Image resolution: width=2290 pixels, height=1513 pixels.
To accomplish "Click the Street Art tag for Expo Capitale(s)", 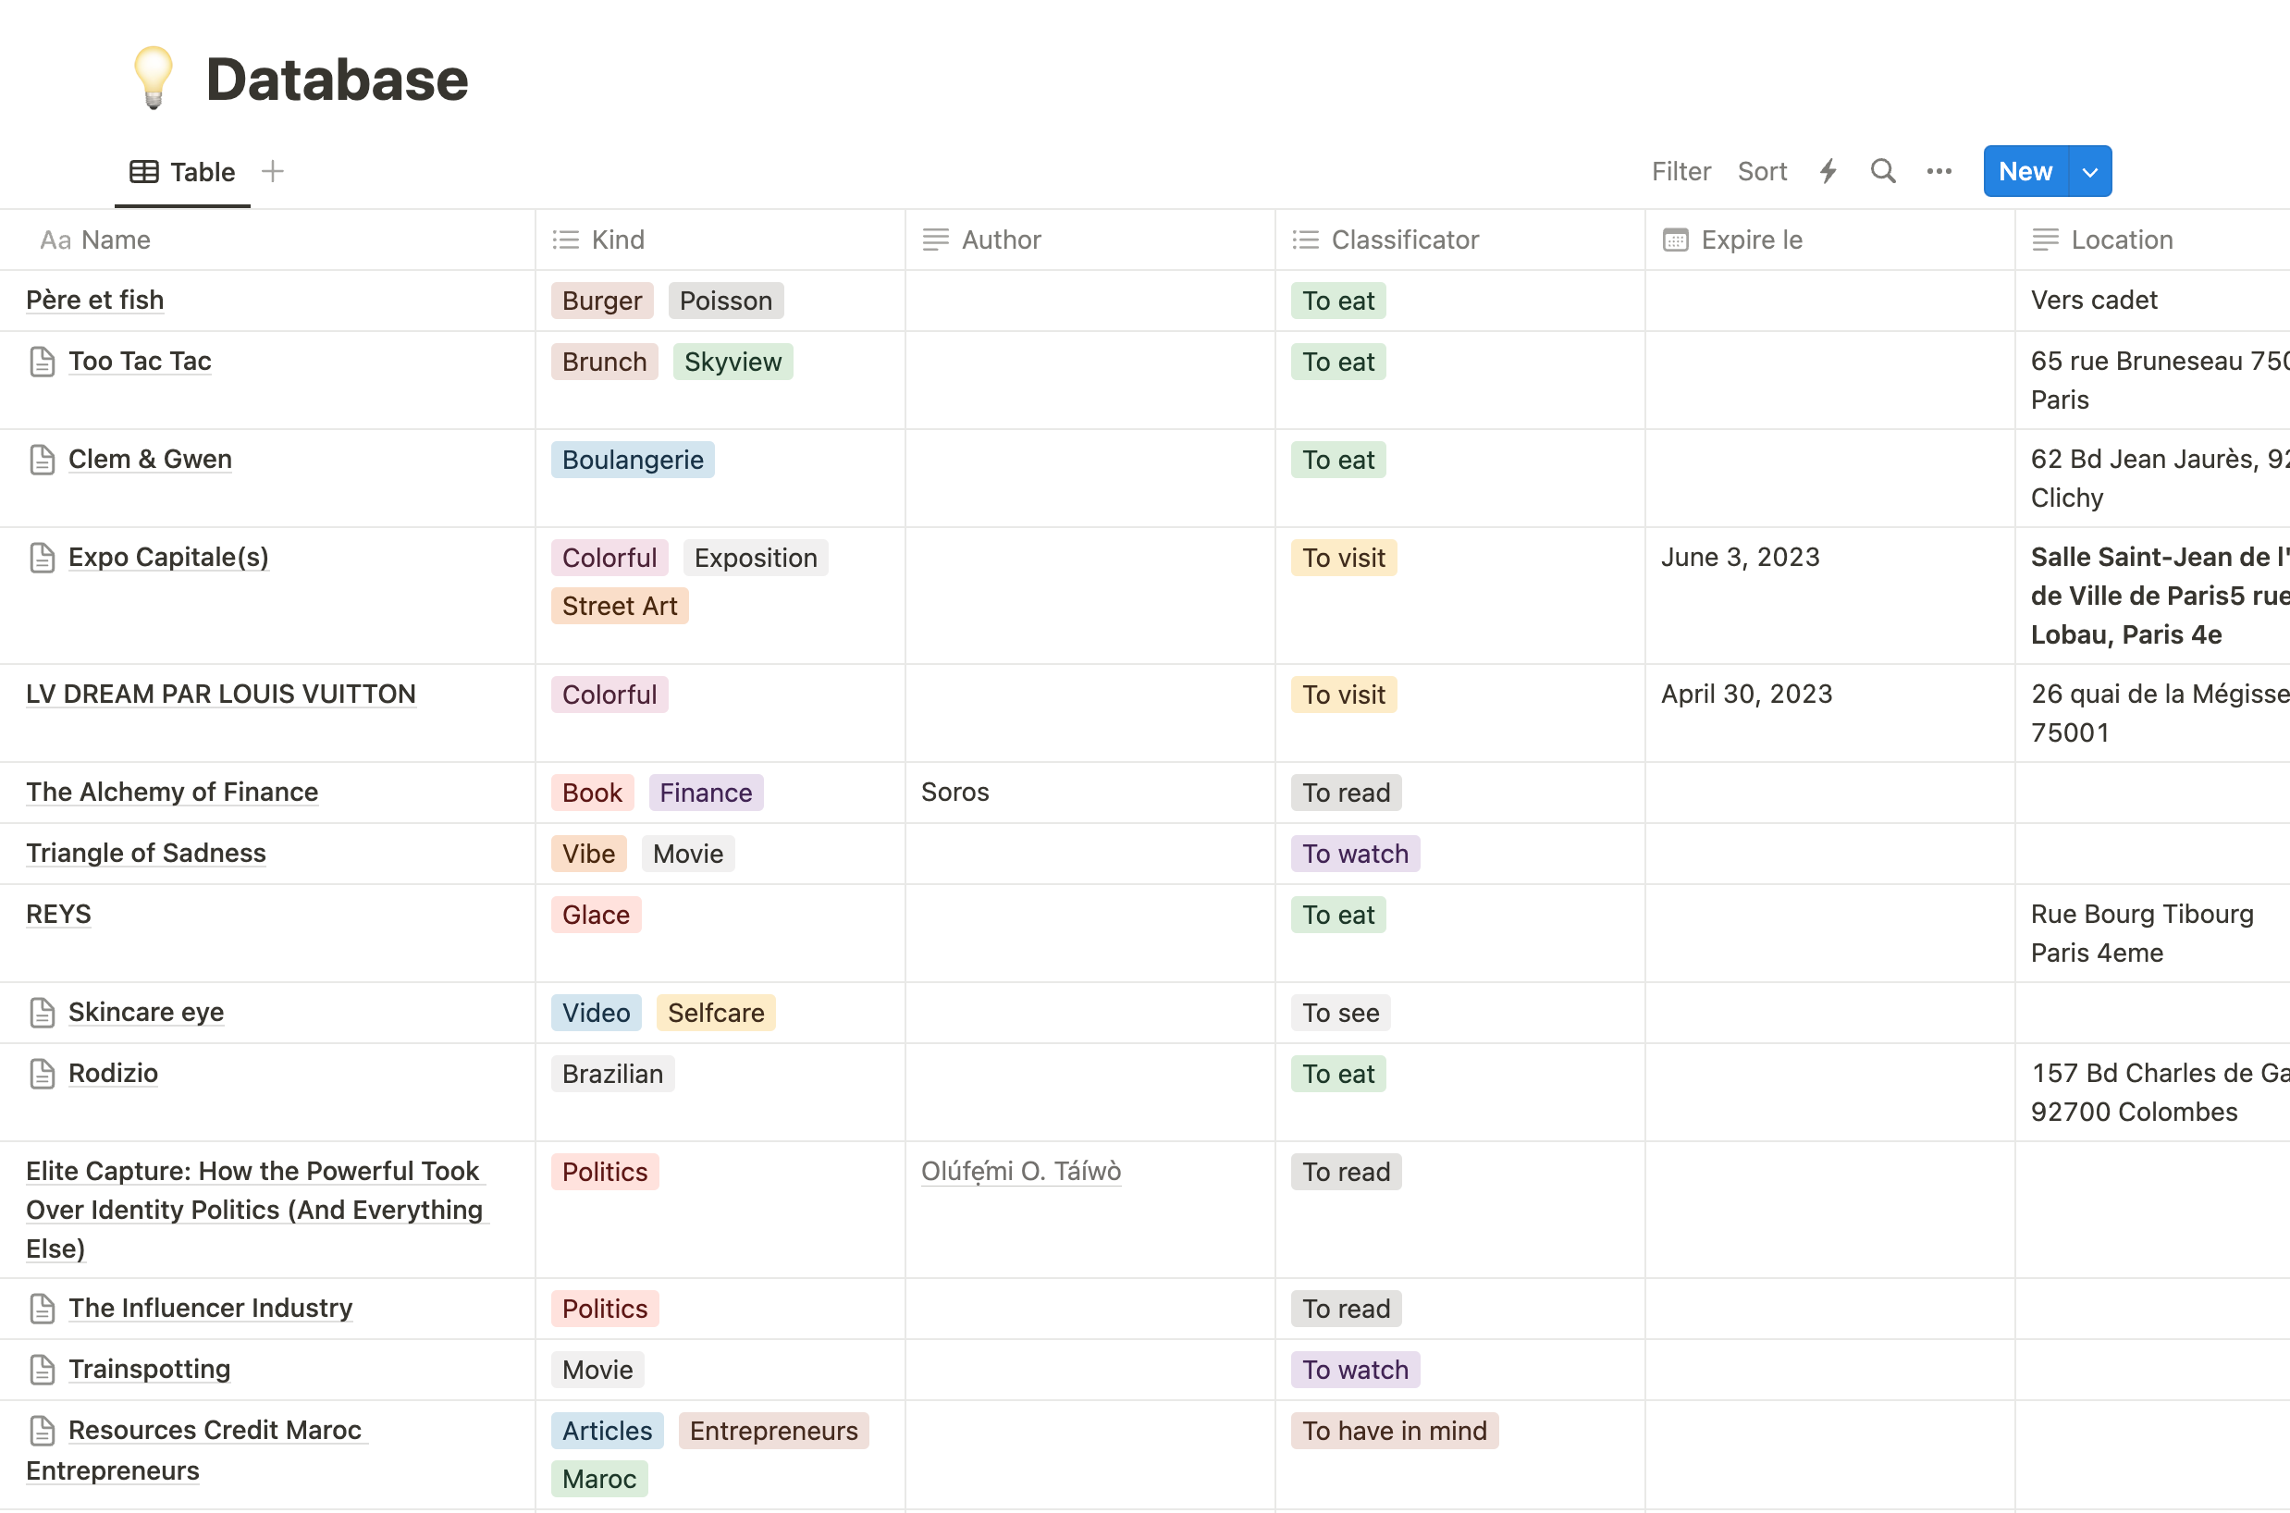I will 620,606.
